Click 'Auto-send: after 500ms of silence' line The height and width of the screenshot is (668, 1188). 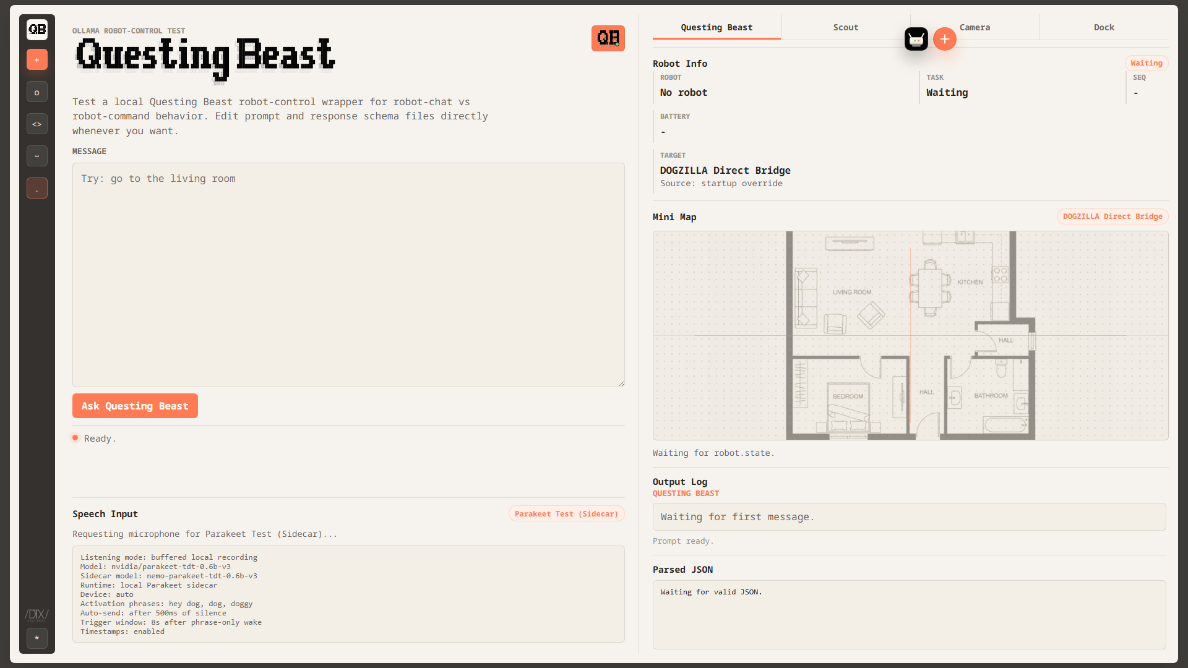point(153,613)
